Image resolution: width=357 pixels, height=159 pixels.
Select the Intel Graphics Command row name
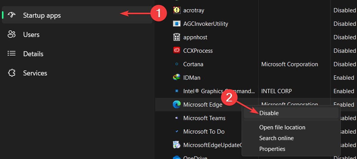point(219,91)
